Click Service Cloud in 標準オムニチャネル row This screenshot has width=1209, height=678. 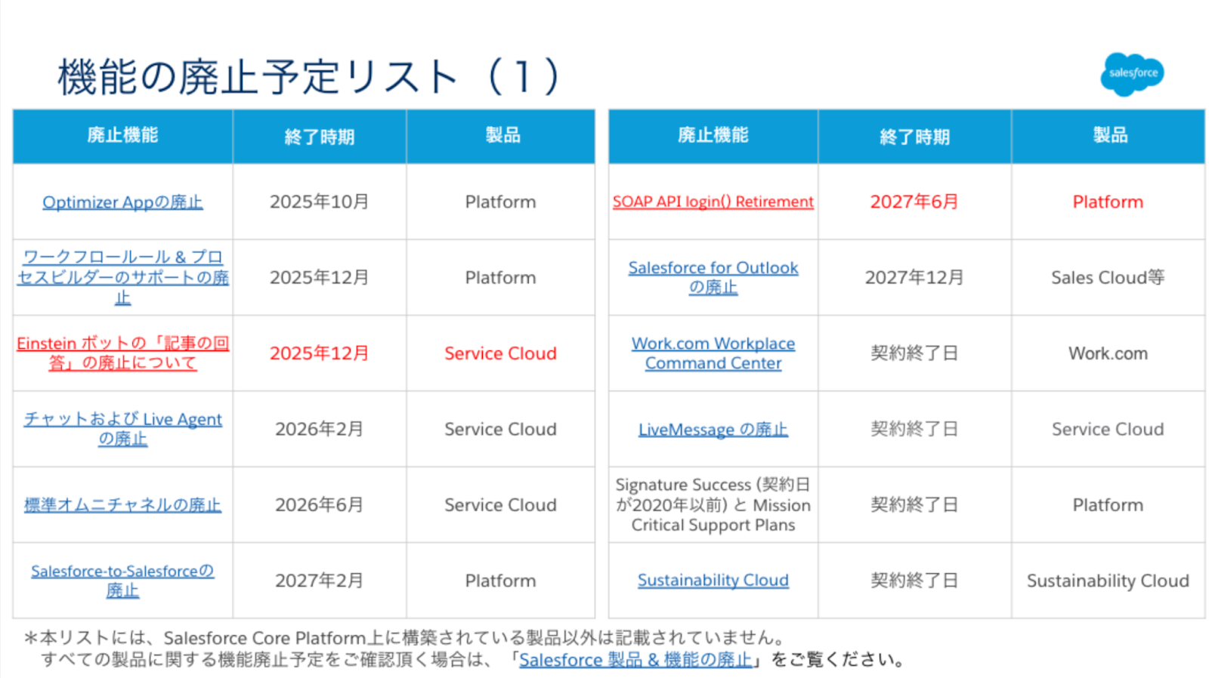(x=500, y=504)
